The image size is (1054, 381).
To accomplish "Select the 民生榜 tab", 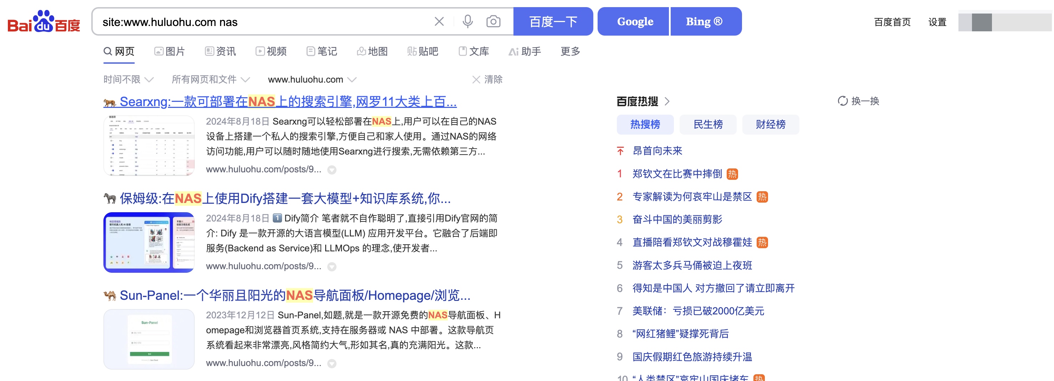I will pyautogui.click(x=708, y=124).
